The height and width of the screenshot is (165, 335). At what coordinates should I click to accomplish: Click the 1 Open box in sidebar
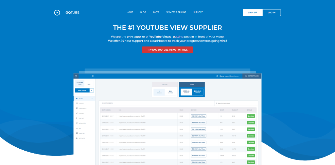pos(89,83)
